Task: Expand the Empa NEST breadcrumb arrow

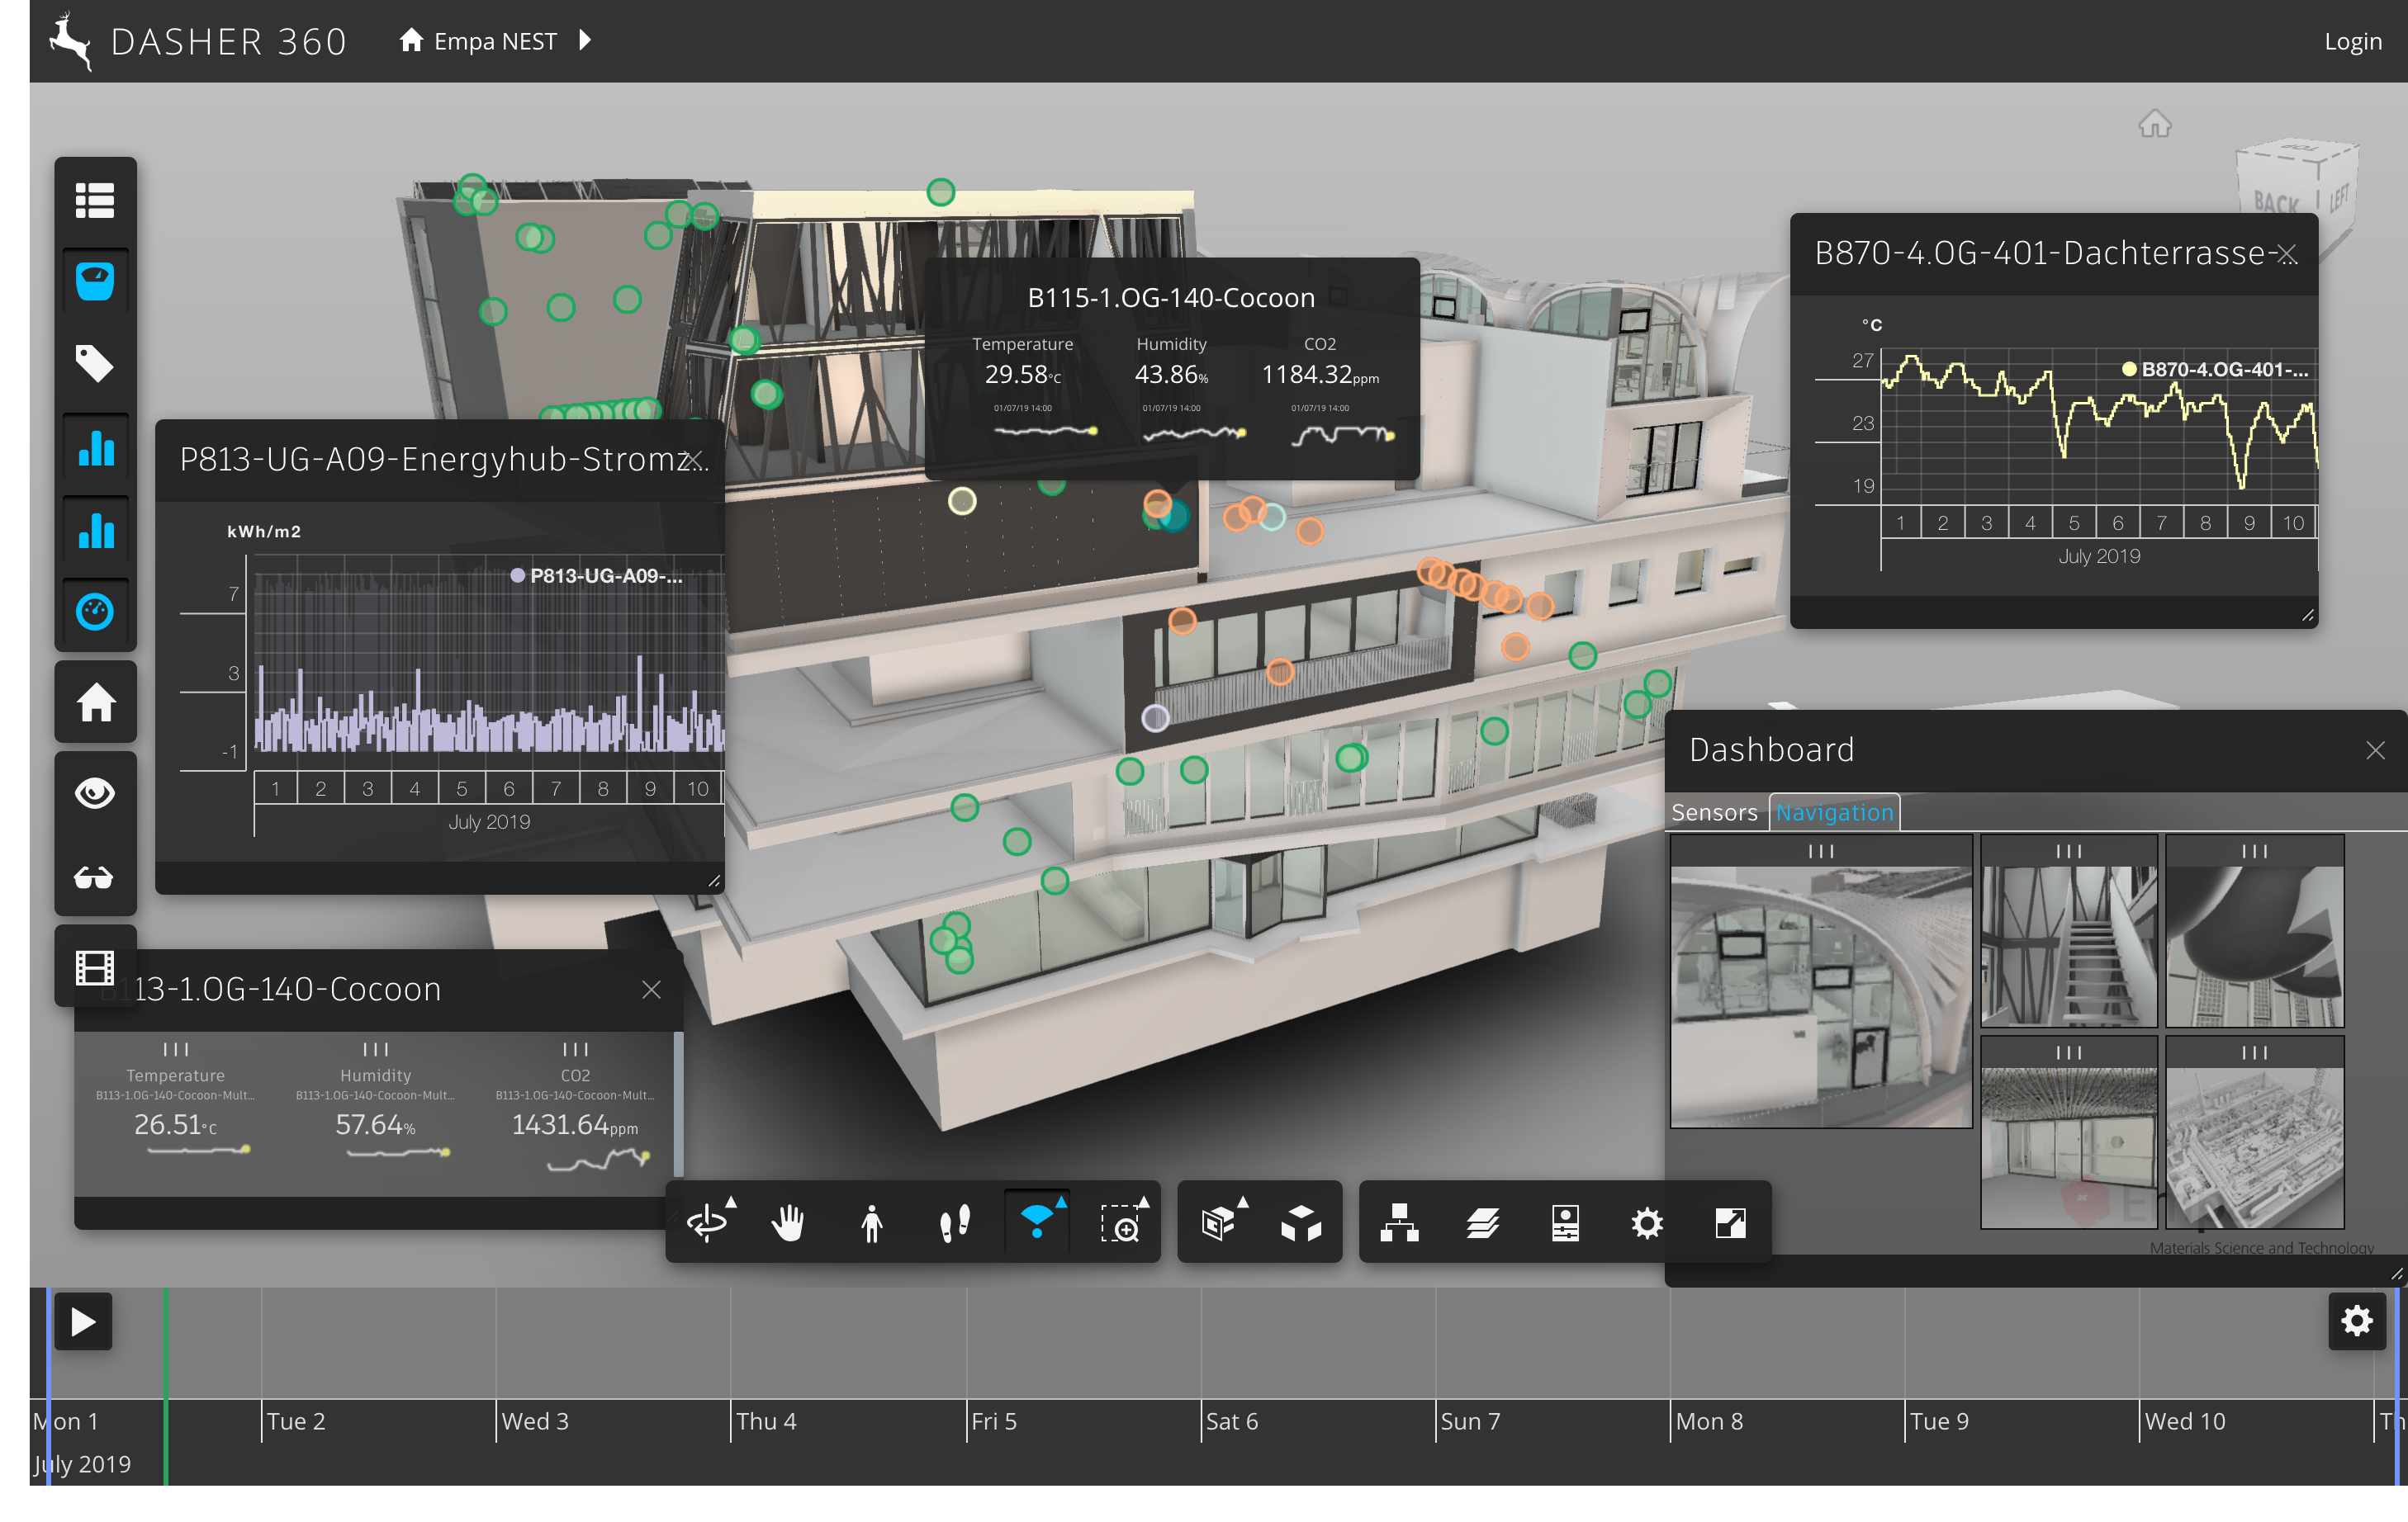Action: point(586,40)
